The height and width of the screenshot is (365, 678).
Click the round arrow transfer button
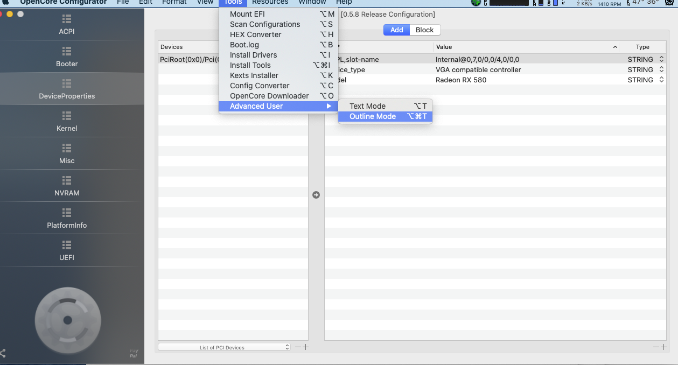(316, 195)
